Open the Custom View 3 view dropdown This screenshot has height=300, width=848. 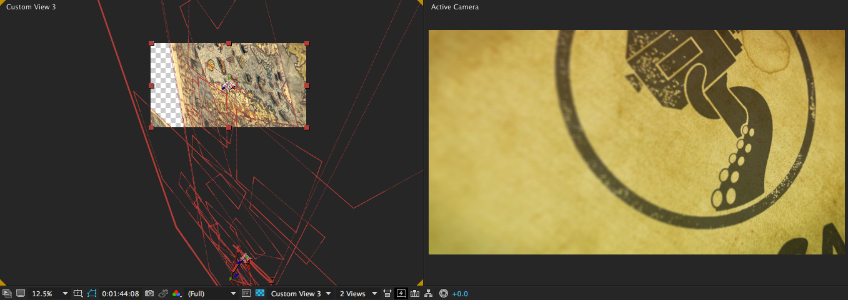(301, 294)
